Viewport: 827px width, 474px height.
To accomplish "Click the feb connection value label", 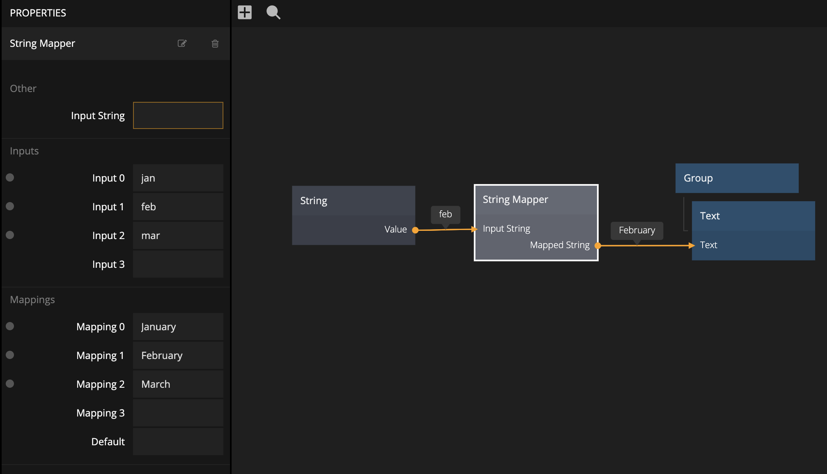I will tap(445, 214).
